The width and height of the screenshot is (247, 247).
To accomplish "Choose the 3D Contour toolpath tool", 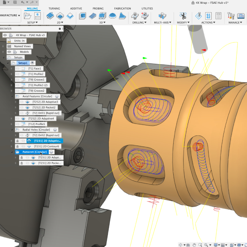I will coord(112,16).
